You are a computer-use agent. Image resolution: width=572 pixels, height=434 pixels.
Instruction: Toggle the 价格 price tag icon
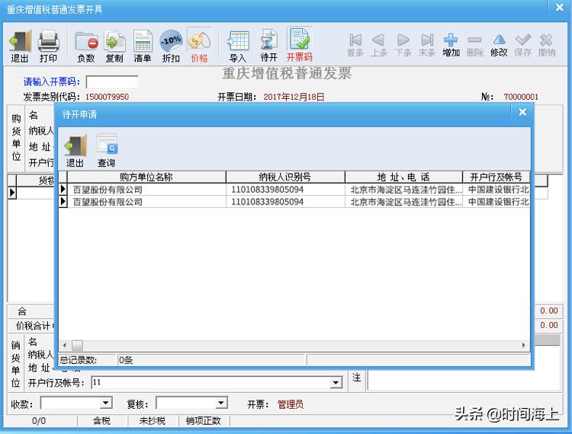coord(199,46)
